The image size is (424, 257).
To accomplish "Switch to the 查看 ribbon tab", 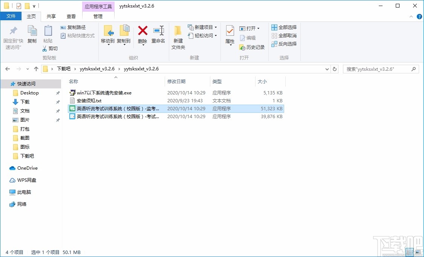I will tap(71, 16).
